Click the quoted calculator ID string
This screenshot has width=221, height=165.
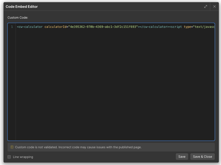pyautogui.click(x=102, y=27)
